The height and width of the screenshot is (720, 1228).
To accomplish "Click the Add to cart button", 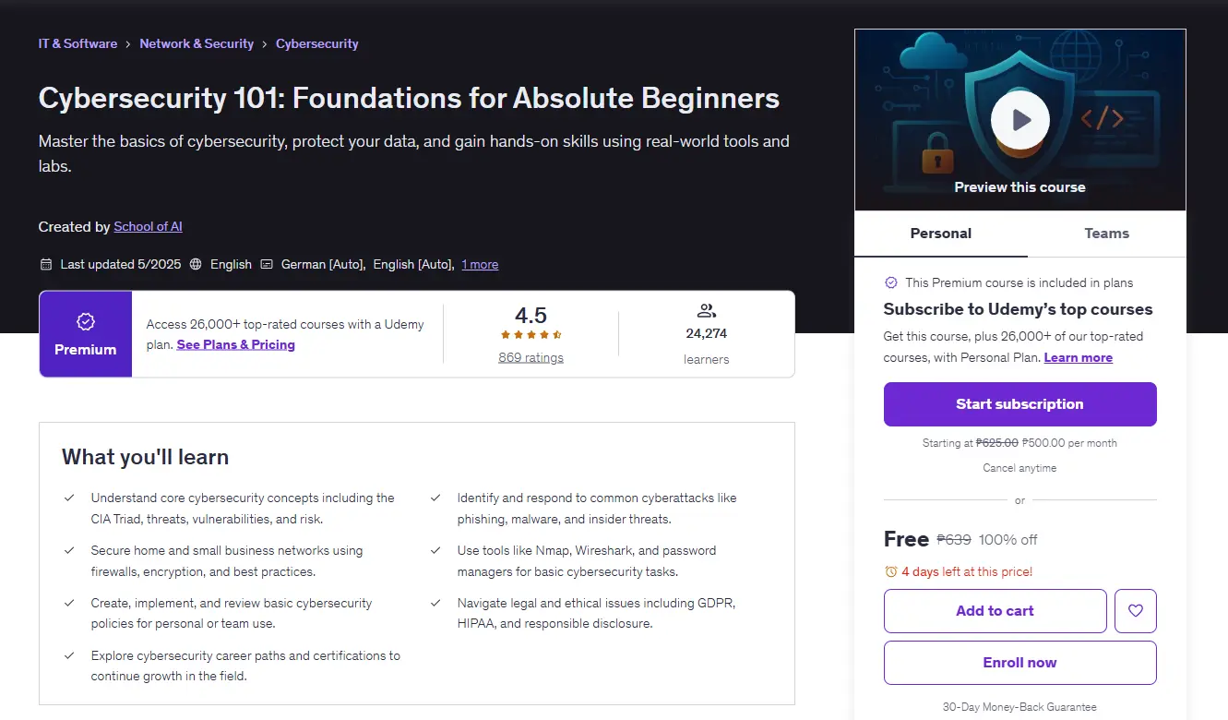I will coord(995,611).
